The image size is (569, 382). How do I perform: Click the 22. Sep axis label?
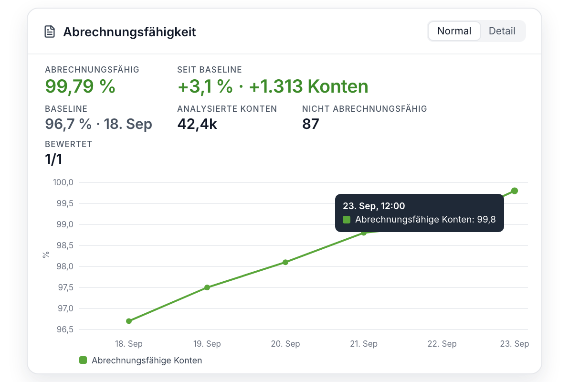point(442,343)
